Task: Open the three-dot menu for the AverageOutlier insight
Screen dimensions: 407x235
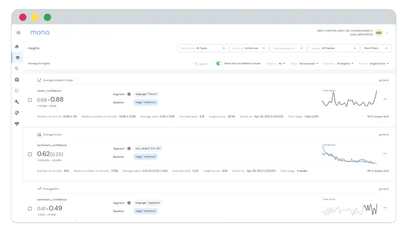Action: [385, 153]
